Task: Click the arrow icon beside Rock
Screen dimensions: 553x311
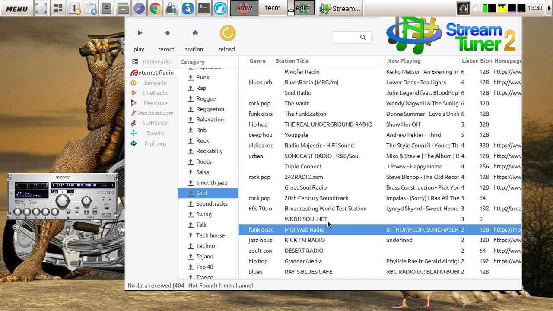Action: click(191, 140)
